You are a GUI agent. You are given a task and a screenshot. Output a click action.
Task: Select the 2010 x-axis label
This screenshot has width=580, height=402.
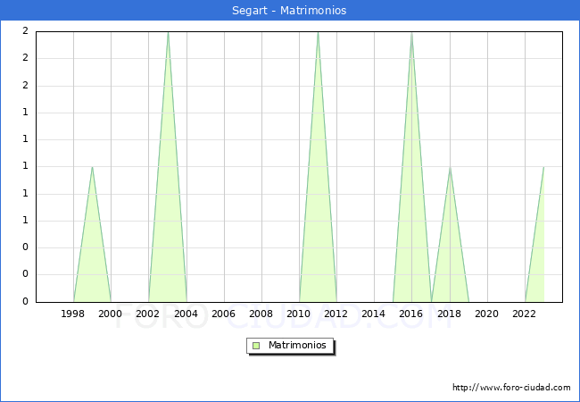click(x=299, y=314)
